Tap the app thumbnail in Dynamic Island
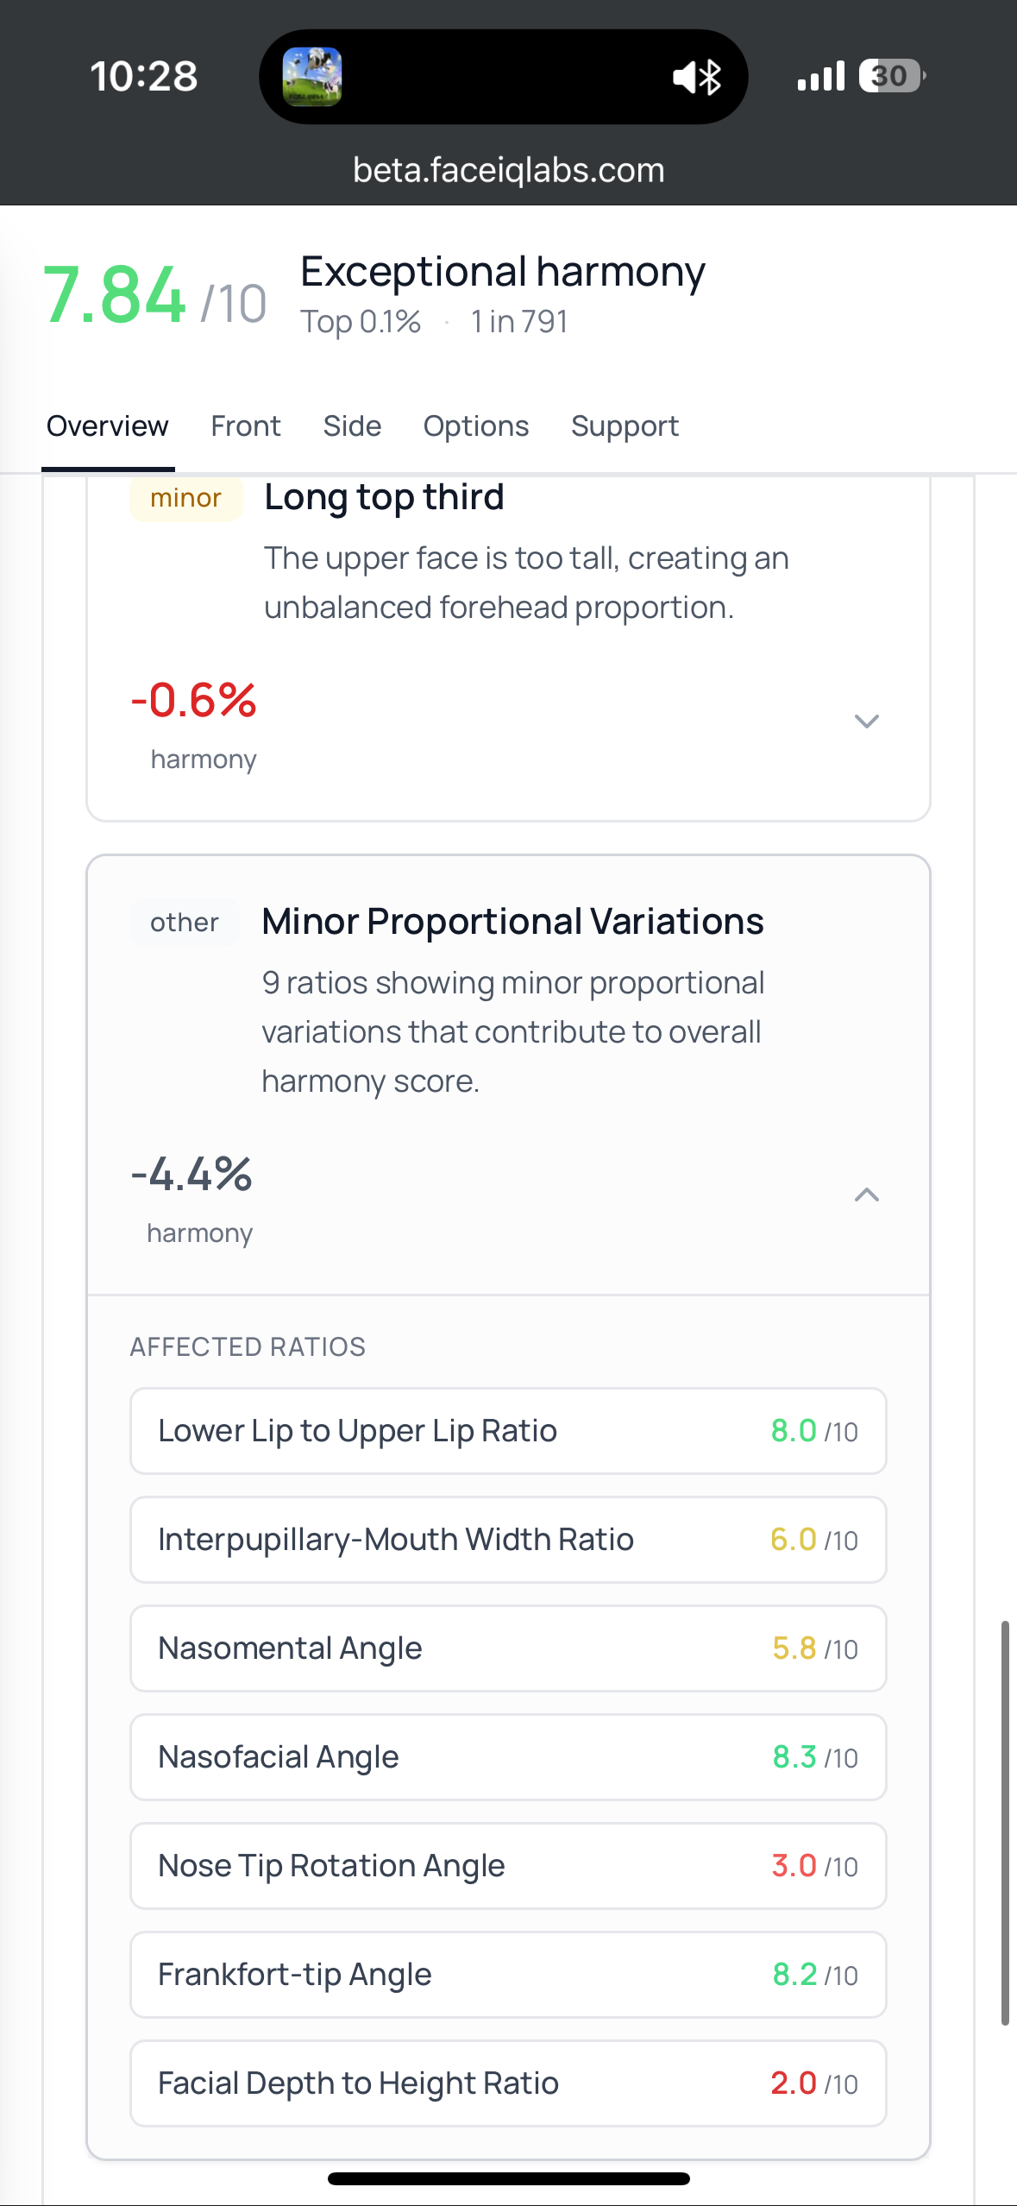 tap(312, 77)
